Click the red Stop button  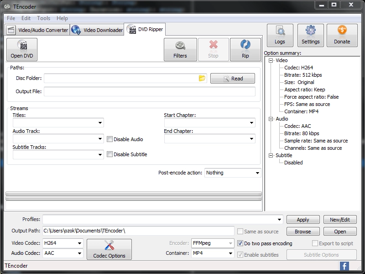tap(213, 49)
